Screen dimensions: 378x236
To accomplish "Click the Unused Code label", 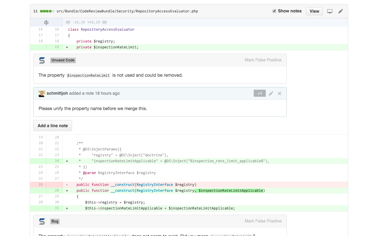I will click(x=63, y=60).
